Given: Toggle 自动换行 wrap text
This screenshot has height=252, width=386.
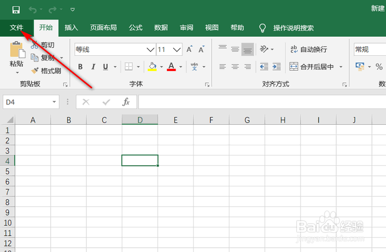Looking at the screenshot, I should pos(309,49).
